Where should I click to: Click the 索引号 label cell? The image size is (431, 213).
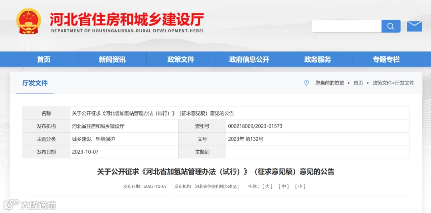coord(202,126)
